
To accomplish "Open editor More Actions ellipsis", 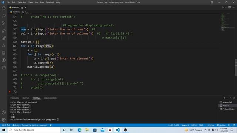I will click(234, 7).
